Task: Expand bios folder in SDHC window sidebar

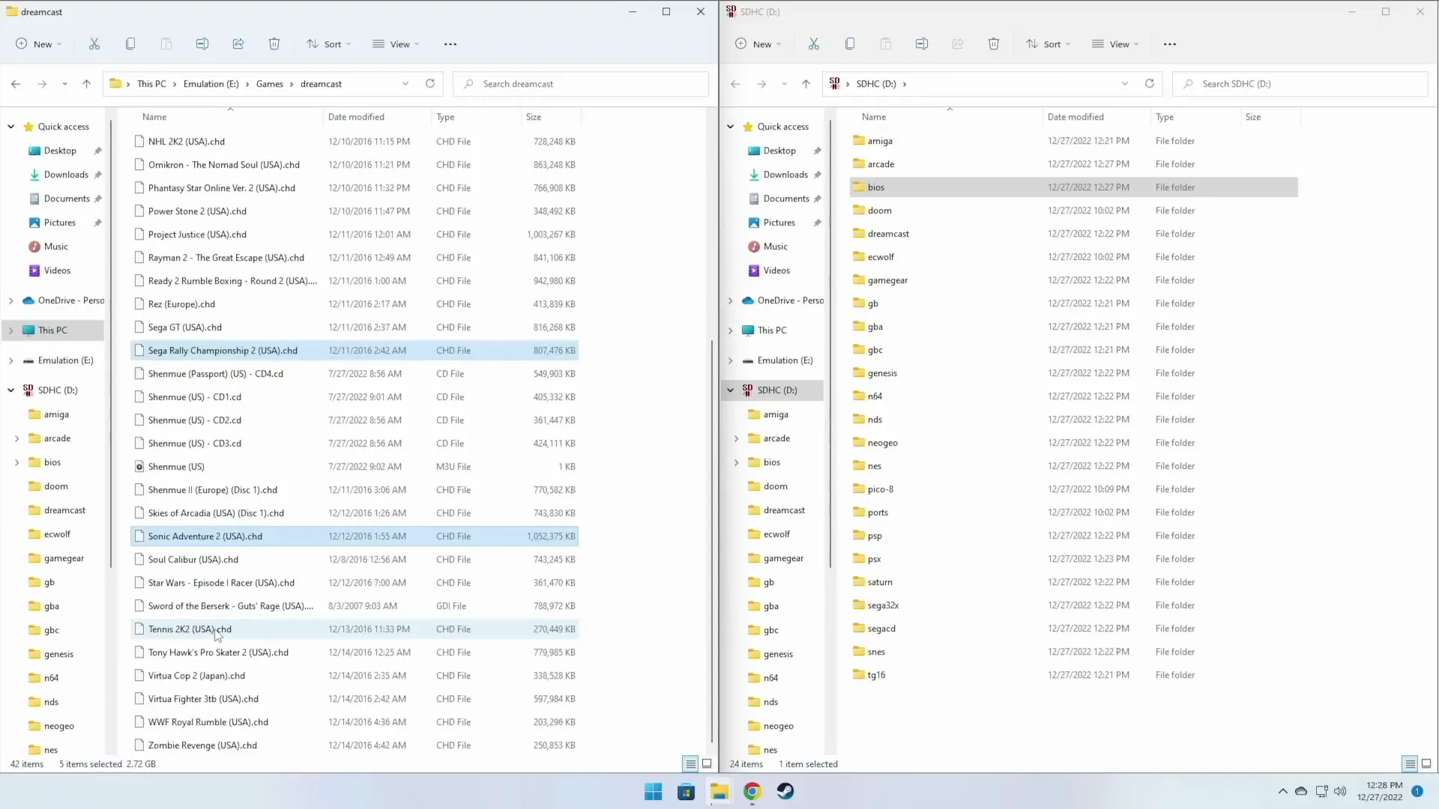Action: point(736,462)
